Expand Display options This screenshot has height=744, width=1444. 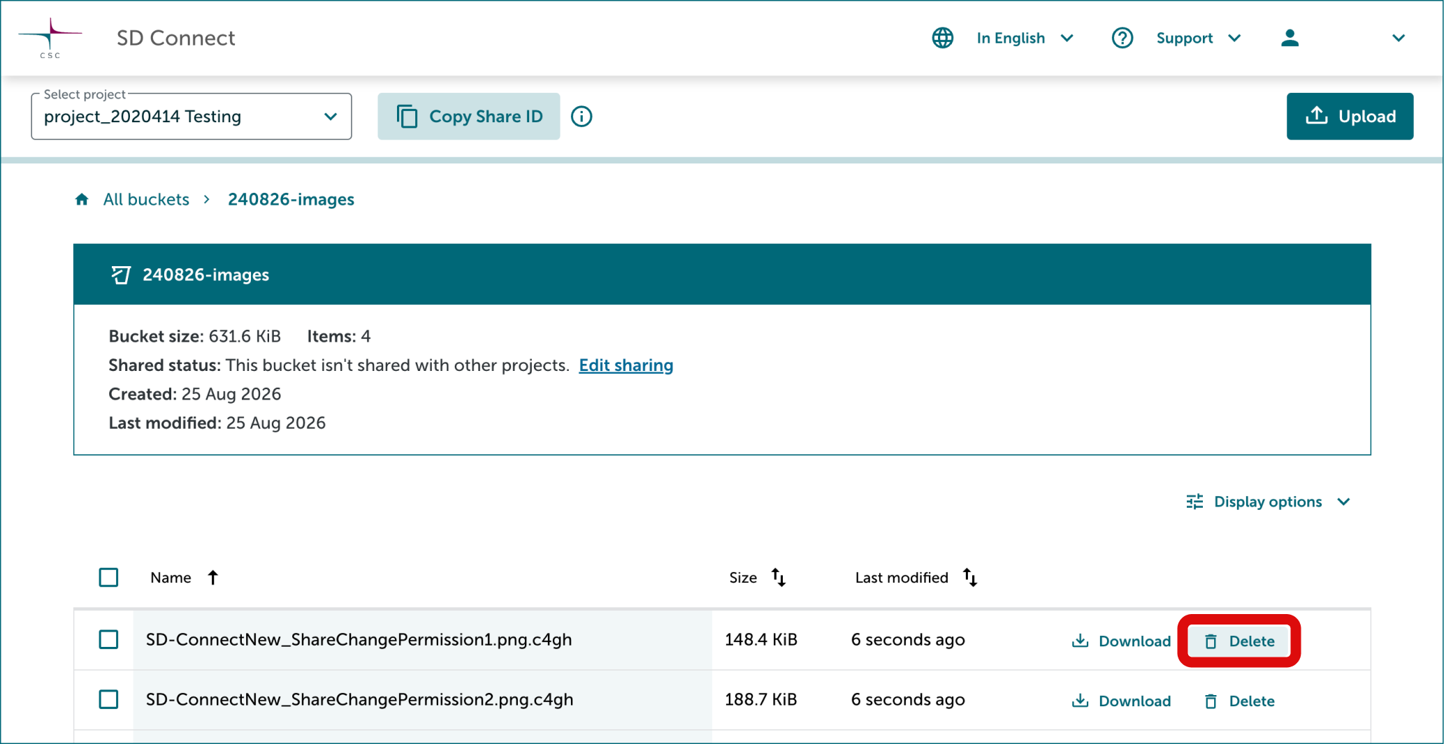(x=1268, y=502)
